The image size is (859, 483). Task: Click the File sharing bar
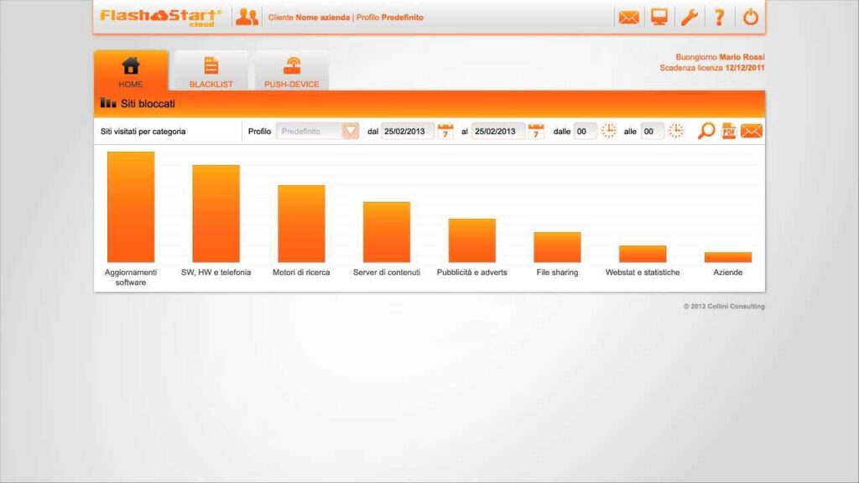coord(557,247)
